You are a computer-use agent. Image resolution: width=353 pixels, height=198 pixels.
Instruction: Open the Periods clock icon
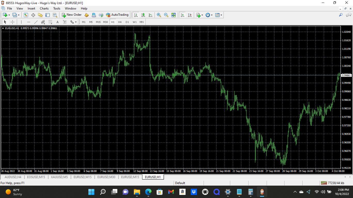(208, 15)
